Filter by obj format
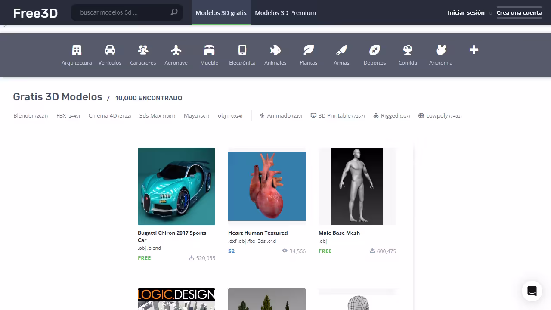This screenshot has width=551, height=310. pos(230,115)
